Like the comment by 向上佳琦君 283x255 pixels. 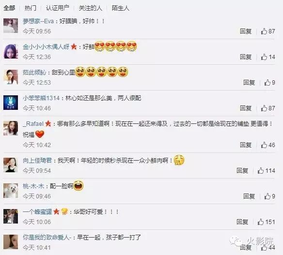click(x=261, y=170)
